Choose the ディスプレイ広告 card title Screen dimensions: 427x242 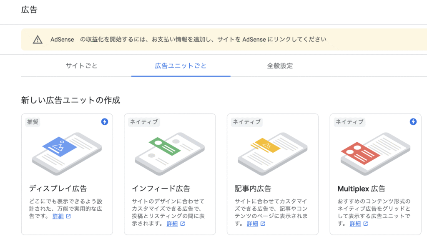[58, 189]
